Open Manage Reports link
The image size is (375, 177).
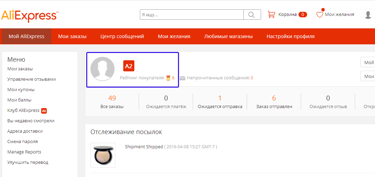pyautogui.click(x=24, y=152)
